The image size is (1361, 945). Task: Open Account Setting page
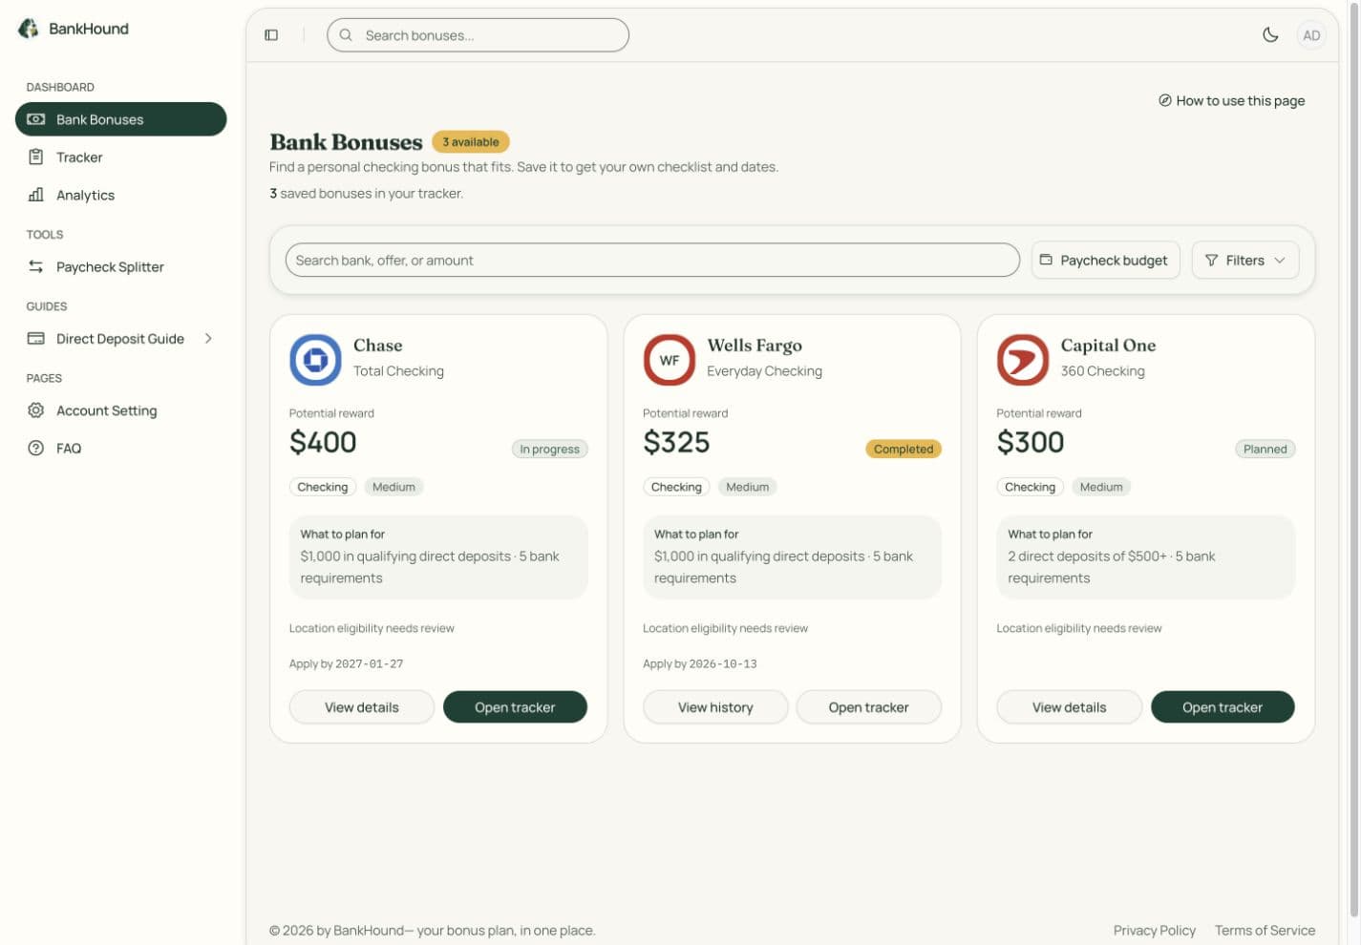click(x=121, y=410)
